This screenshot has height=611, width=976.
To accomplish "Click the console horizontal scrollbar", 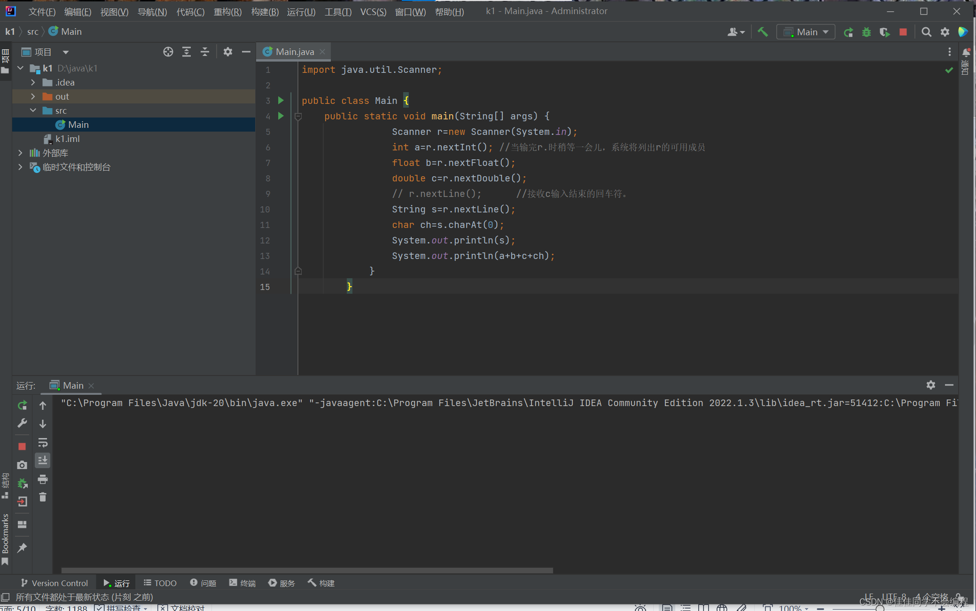I will [307, 570].
